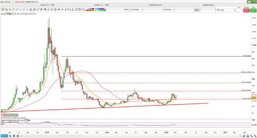Viewport: 257px width, 138px height.
Task: Select the alarm bell alert tool
Action: 10,9
